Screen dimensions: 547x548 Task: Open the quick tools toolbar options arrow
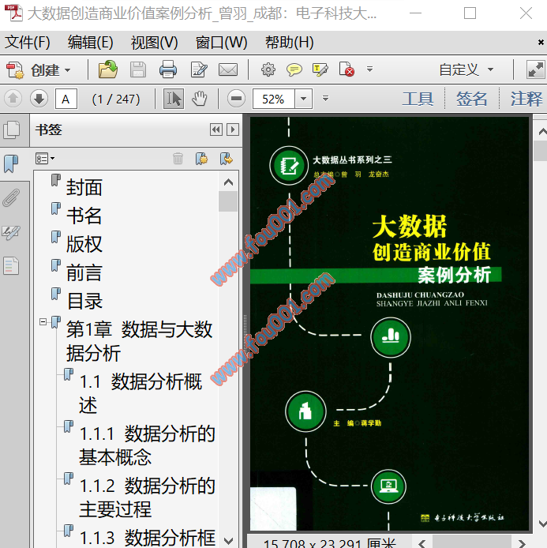point(369,69)
